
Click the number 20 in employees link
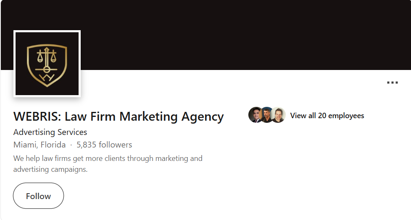tap(322, 116)
